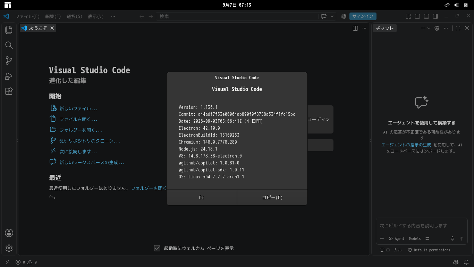Open the 表示(V) menu
The height and width of the screenshot is (267, 474).
tap(96, 16)
